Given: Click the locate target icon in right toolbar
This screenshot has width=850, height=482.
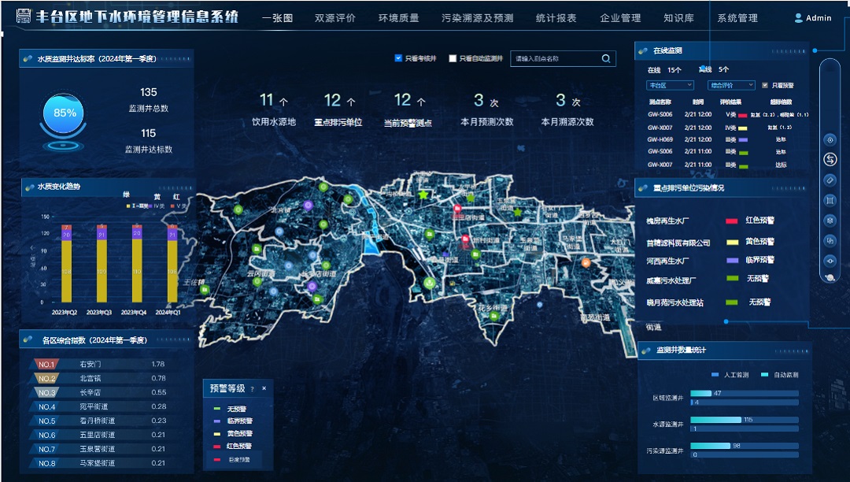Looking at the screenshot, I should pos(830,139).
